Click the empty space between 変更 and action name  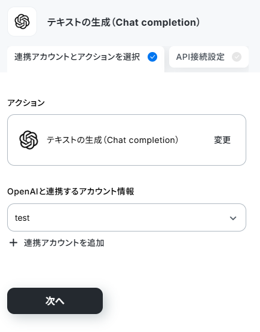pos(196,140)
